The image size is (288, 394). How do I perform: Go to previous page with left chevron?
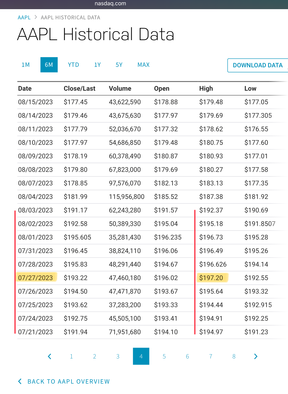pyautogui.click(x=50, y=356)
